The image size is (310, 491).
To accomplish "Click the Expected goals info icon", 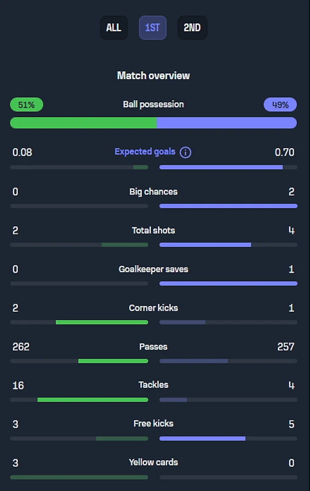I will coord(185,152).
